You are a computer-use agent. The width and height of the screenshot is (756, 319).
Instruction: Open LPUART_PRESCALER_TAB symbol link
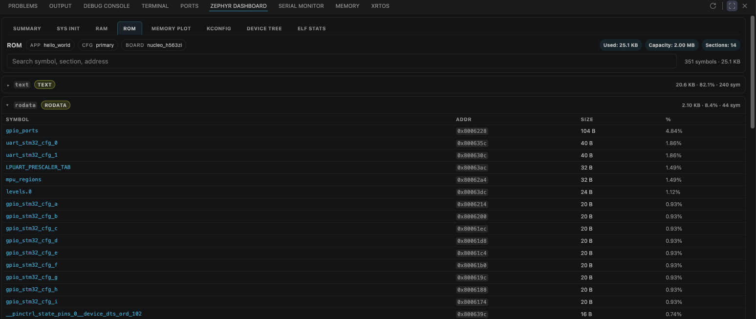coord(38,168)
